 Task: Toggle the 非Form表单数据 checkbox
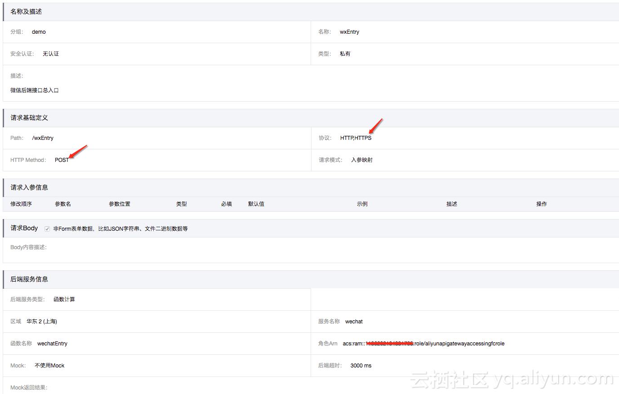[x=47, y=229]
